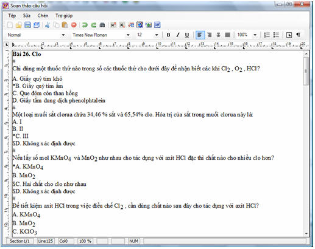Click the Word export icon

pyautogui.click(x=157, y=25)
